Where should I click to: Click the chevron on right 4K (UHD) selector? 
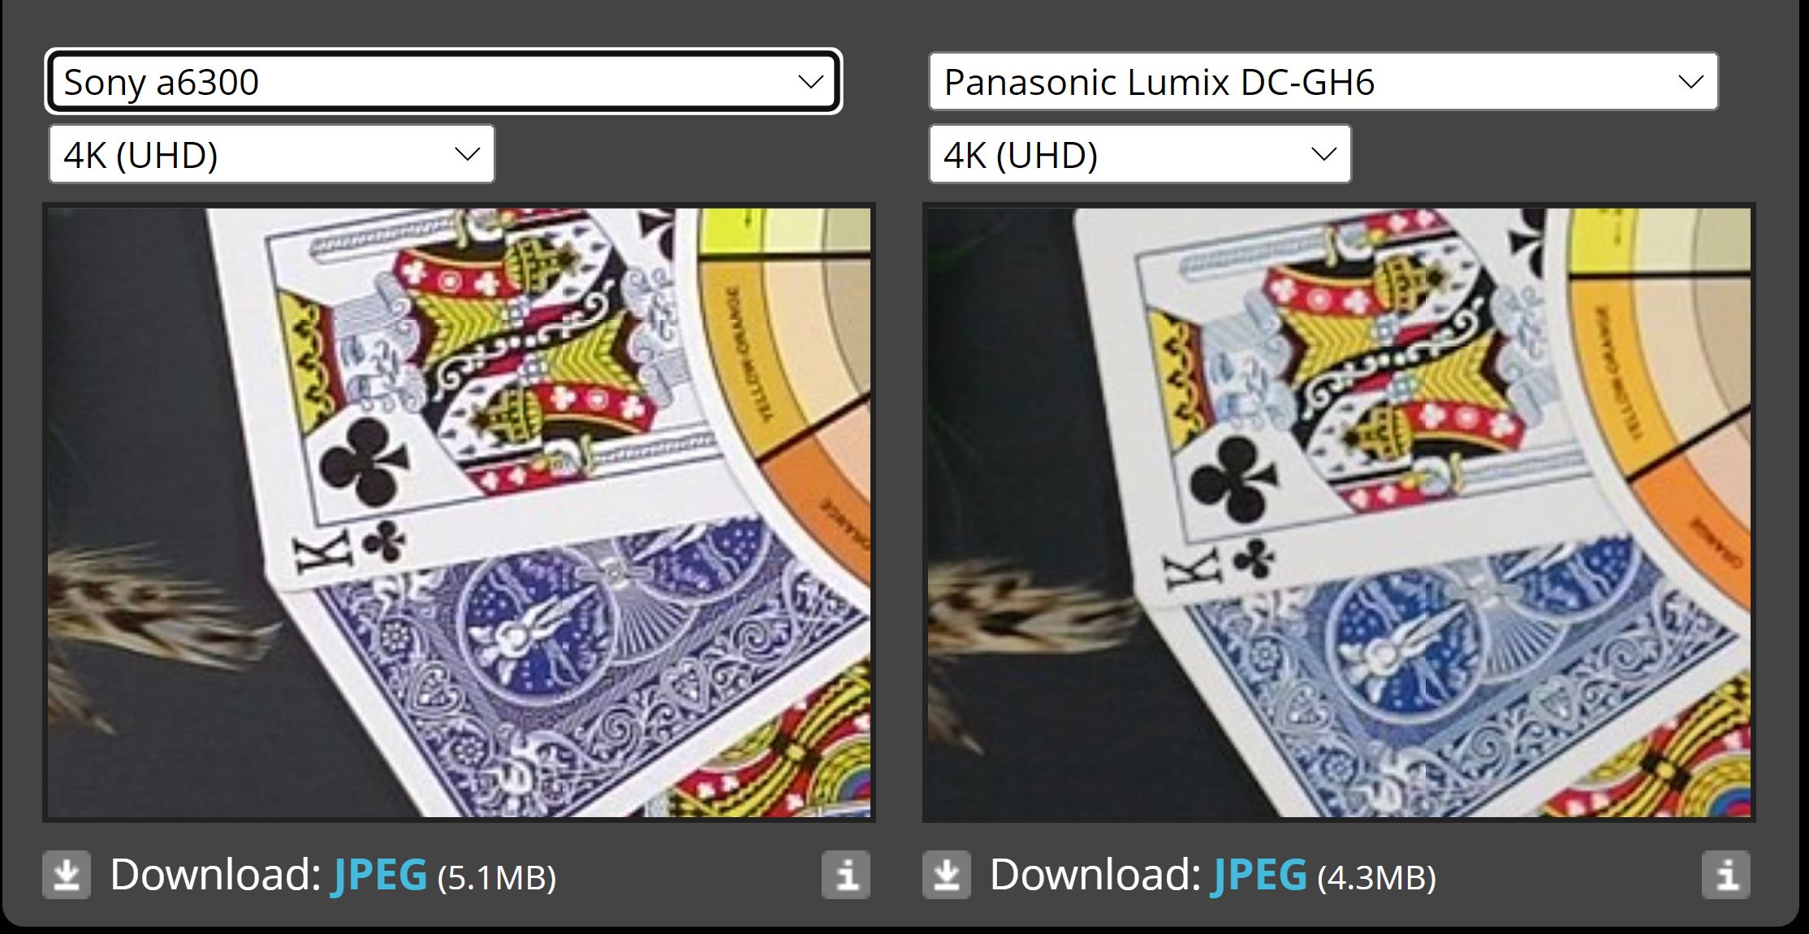[1323, 154]
